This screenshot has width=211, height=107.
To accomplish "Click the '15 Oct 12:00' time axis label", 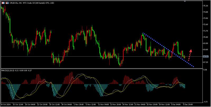I will click(x=18, y=104).
